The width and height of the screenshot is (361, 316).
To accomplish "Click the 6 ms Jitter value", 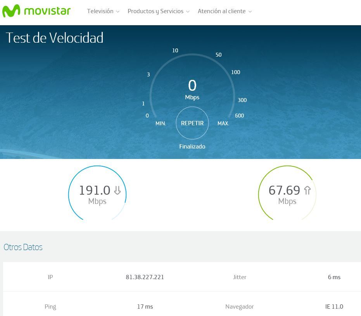I will tap(334, 277).
